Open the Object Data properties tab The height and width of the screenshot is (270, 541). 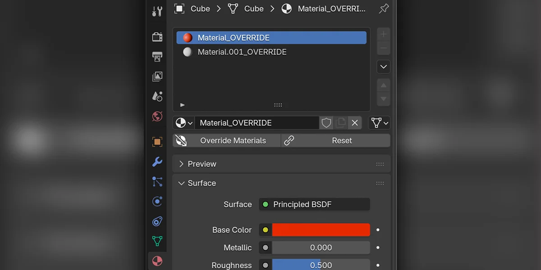pos(157,241)
